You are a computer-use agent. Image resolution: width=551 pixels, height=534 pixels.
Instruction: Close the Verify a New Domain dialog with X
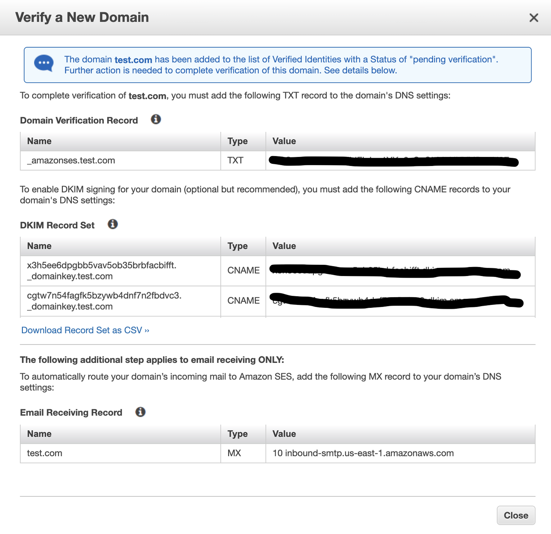click(534, 18)
